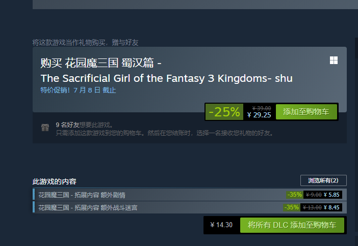
Task: Click the -35% badge on 额外剧情
Action: (295, 195)
